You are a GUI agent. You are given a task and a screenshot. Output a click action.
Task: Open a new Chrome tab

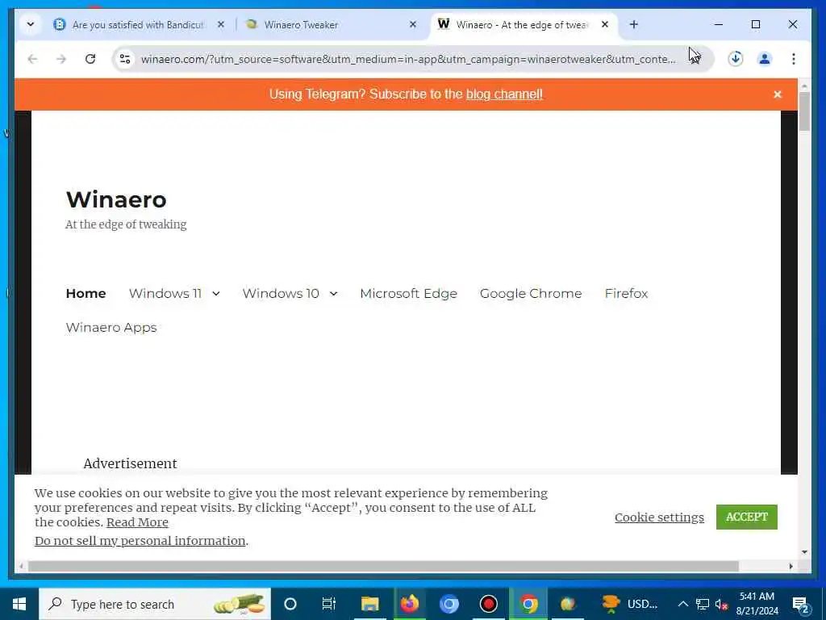click(634, 24)
